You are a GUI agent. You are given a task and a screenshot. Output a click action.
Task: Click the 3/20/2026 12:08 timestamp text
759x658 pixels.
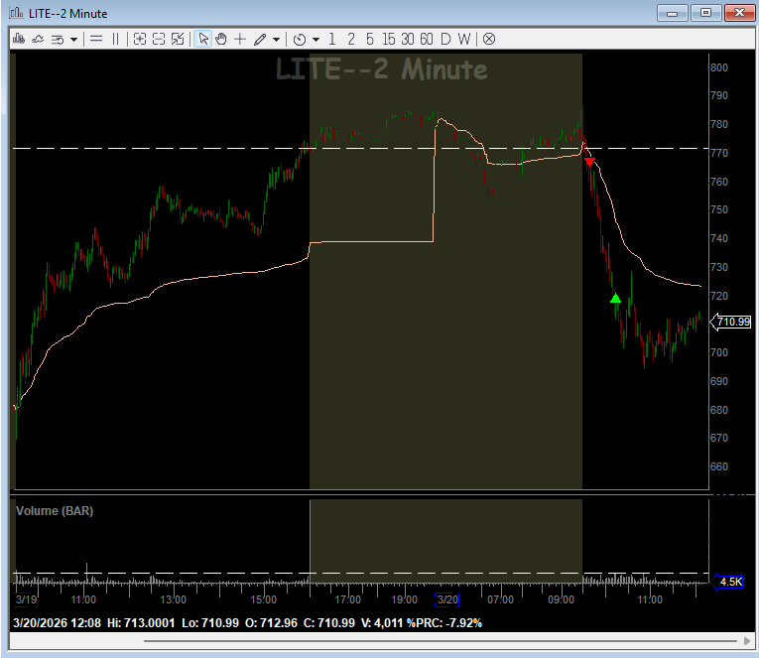click(58, 622)
